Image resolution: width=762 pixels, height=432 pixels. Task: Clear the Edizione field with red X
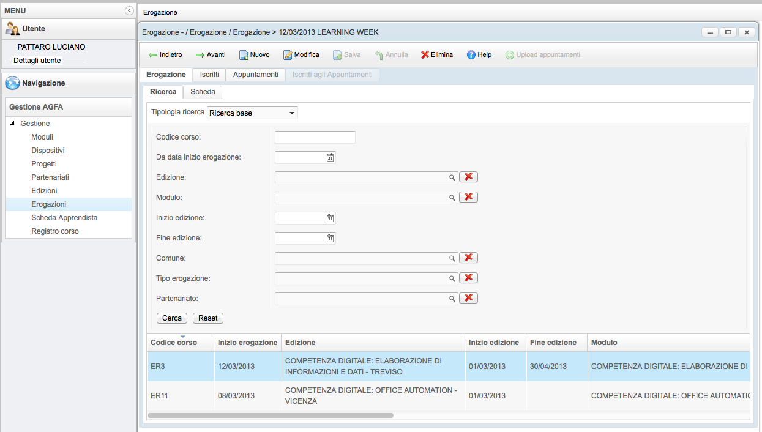coord(468,177)
